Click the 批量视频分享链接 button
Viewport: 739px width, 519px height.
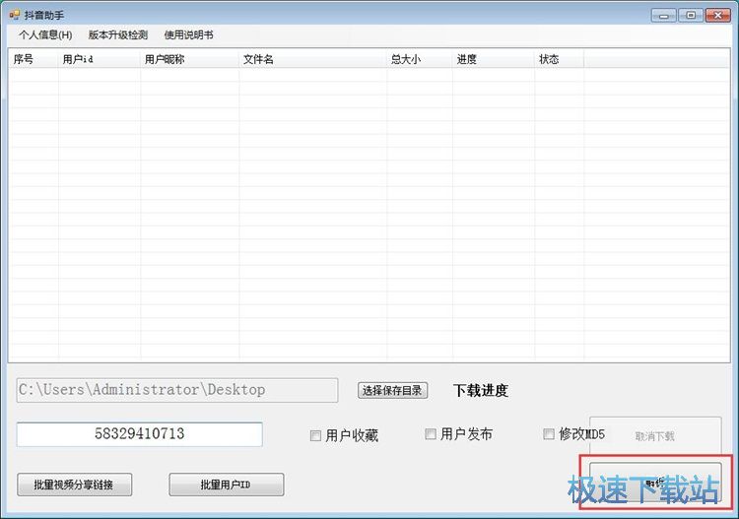[75, 485]
